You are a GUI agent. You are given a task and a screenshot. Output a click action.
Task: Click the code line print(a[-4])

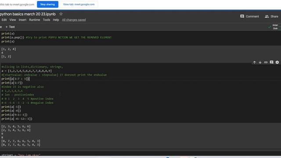11,111
